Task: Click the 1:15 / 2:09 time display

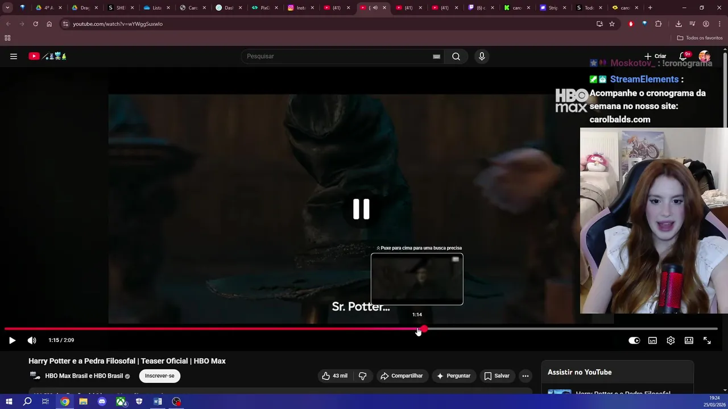Action: [61, 340]
